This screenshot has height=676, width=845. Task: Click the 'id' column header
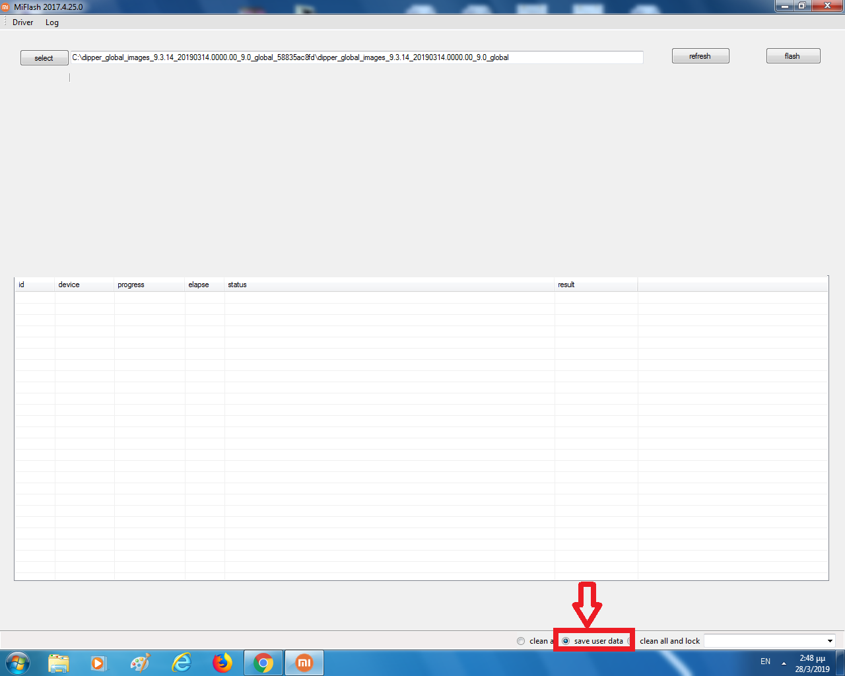tap(34, 285)
